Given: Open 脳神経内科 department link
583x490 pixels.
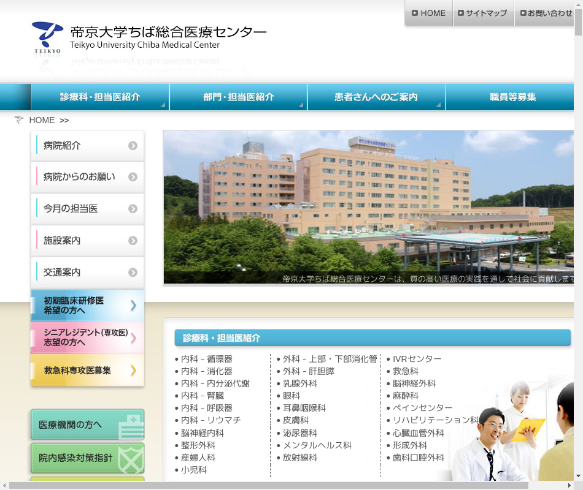Looking at the screenshot, I should [203, 433].
